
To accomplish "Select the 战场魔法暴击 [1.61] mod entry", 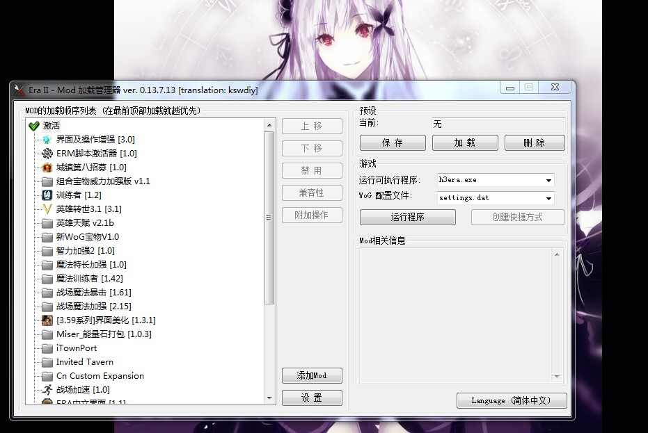I will pos(93,293).
